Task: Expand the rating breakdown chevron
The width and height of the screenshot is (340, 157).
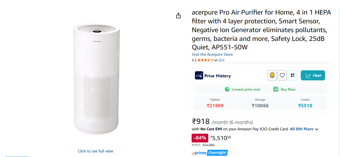Action: [x=216, y=60]
